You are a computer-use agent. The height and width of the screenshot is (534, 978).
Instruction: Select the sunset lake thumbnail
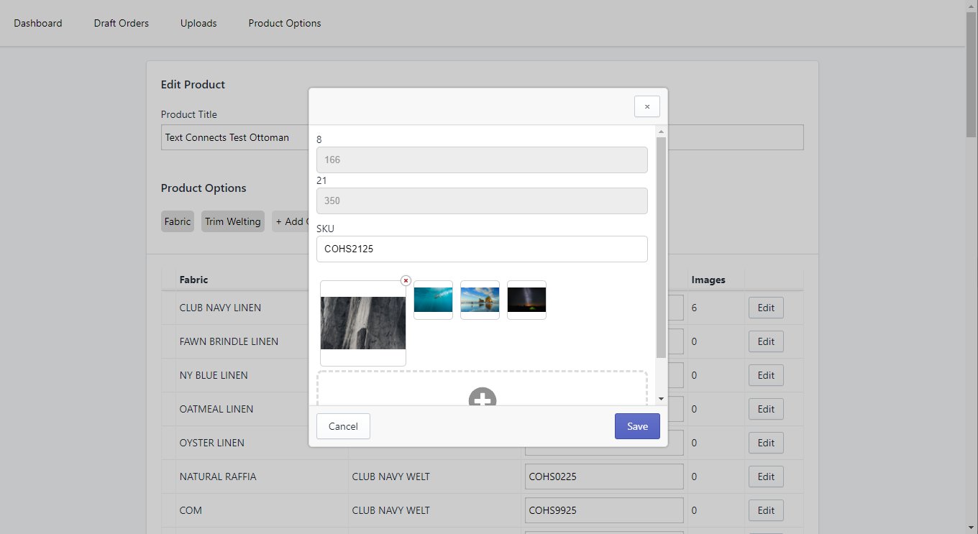click(480, 300)
